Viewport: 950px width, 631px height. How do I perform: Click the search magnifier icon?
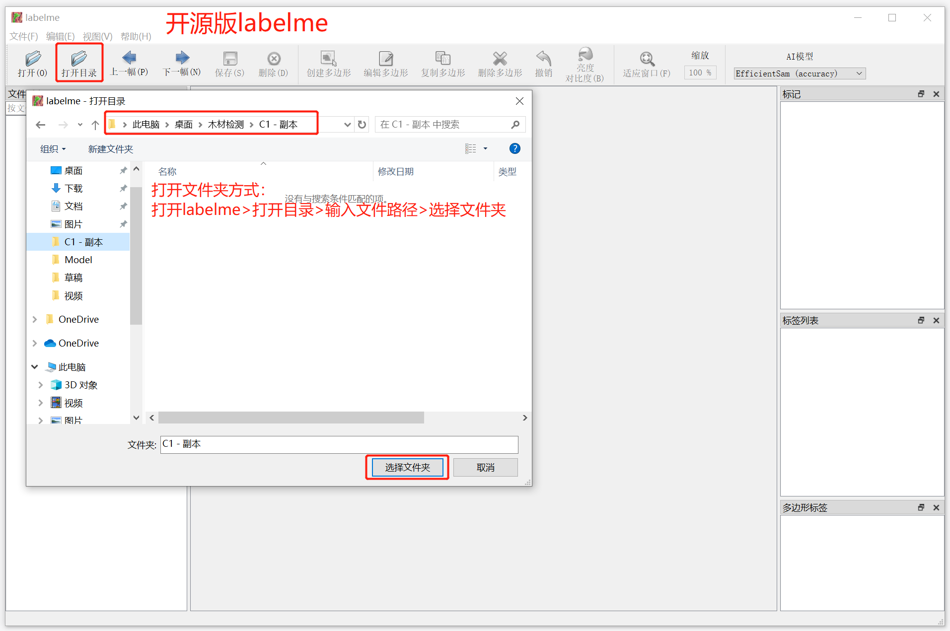tap(515, 125)
